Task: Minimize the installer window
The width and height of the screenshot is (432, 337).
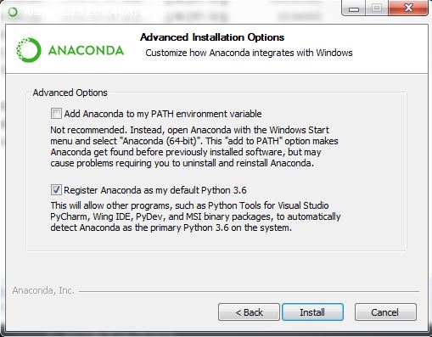Action: [x=354, y=8]
